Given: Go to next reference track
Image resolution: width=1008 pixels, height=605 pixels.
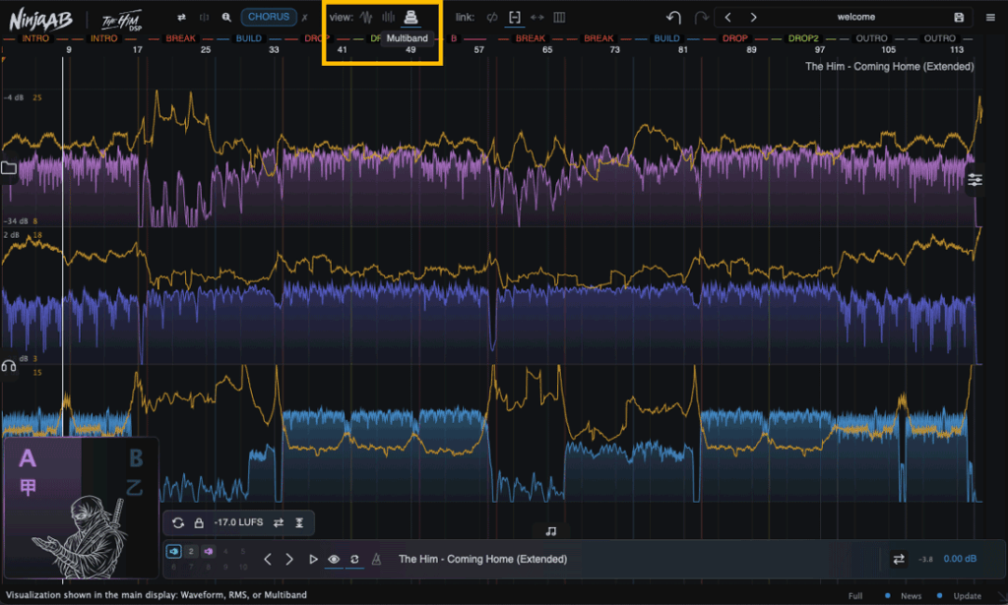Looking at the screenshot, I should click(289, 560).
